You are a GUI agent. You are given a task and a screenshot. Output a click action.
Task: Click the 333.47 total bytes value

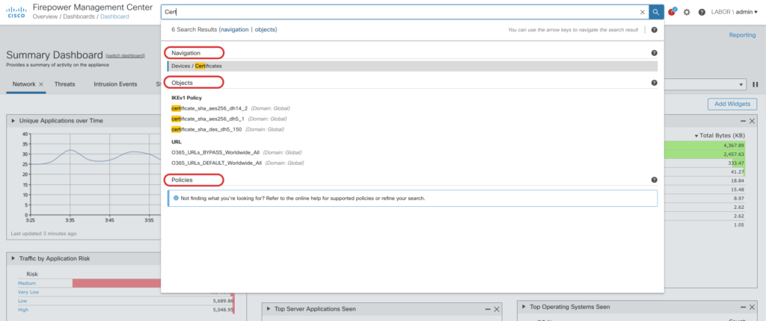(x=735, y=163)
